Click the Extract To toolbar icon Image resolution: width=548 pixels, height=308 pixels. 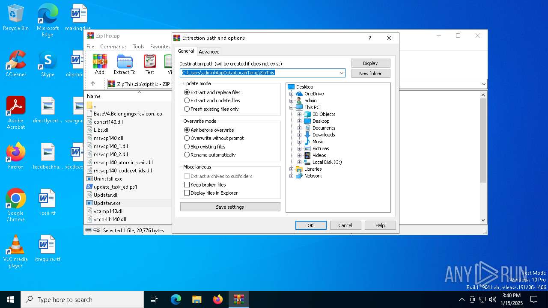click(x=125, y=65)
